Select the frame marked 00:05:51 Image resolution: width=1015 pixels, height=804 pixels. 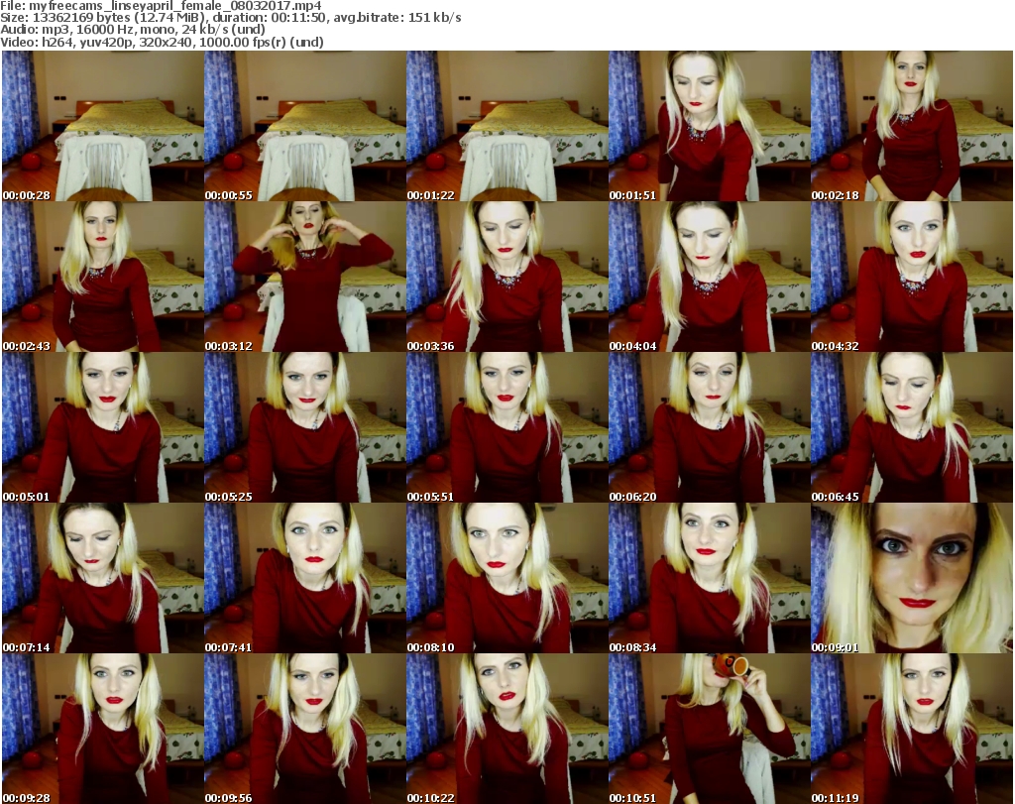coord(507,427)
